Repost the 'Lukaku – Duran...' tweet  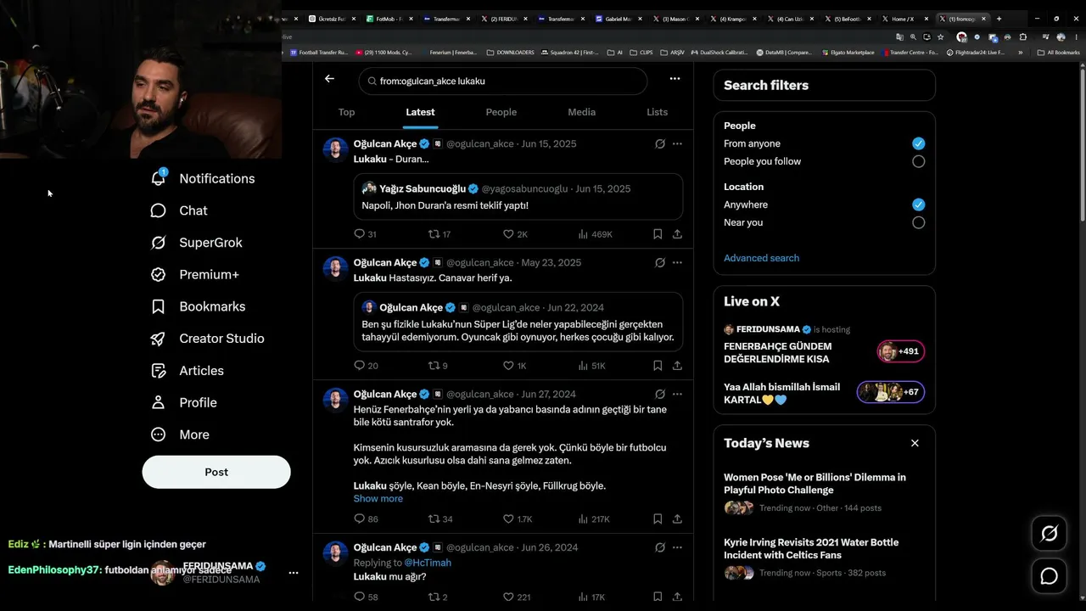pyautogui.click(x=439, y=234)
